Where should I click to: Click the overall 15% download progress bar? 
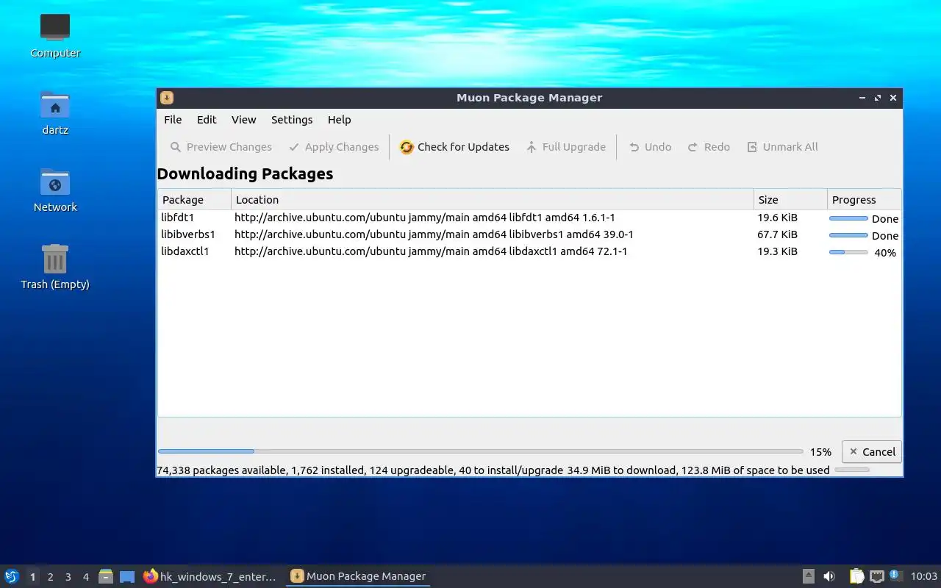click(x=481, y=451)
